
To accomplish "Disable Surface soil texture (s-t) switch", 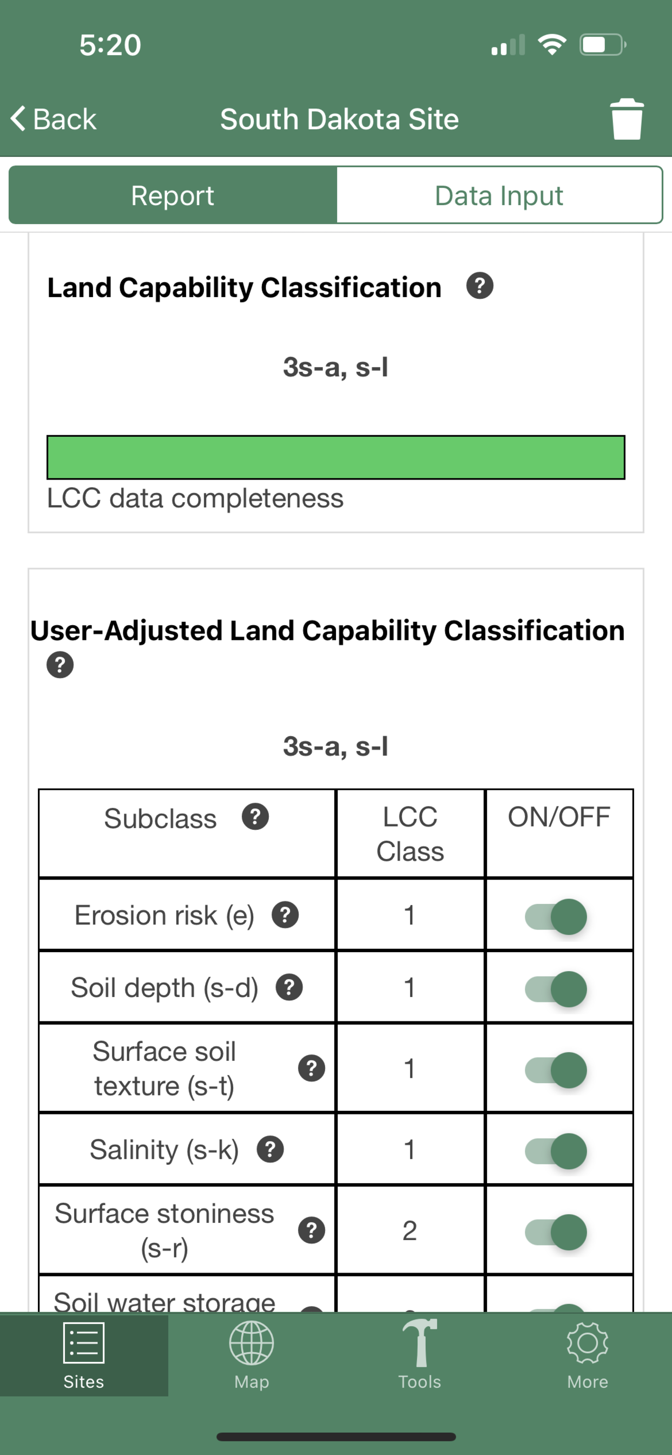I will point(556,1070).
